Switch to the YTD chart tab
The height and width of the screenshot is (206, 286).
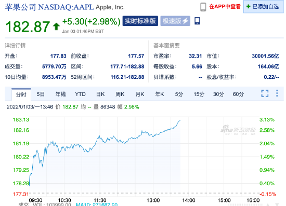tap(80, 94)
